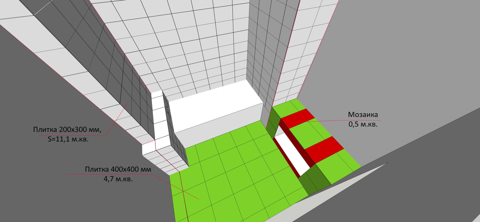480x222 pixels.
Task: Select the "Плитка 400x400 мм" label
Action: (x=118, y=169)
